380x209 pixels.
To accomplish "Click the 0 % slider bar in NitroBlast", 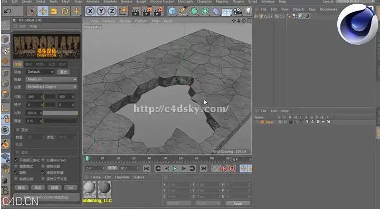I will [60, 121].
